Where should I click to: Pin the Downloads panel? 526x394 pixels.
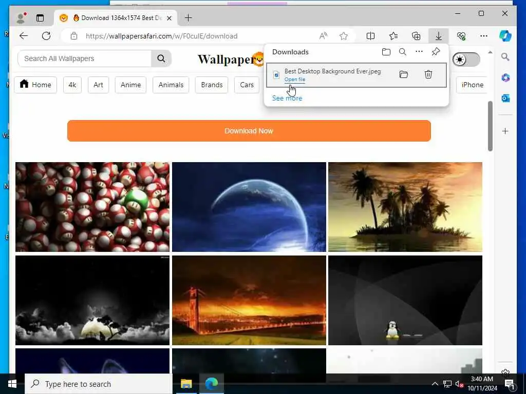coord(436,52)
